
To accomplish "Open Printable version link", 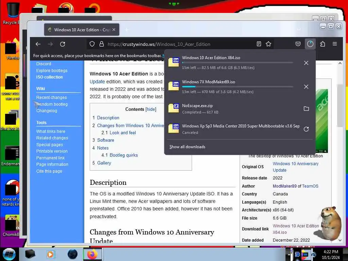I will click(52, 151).
